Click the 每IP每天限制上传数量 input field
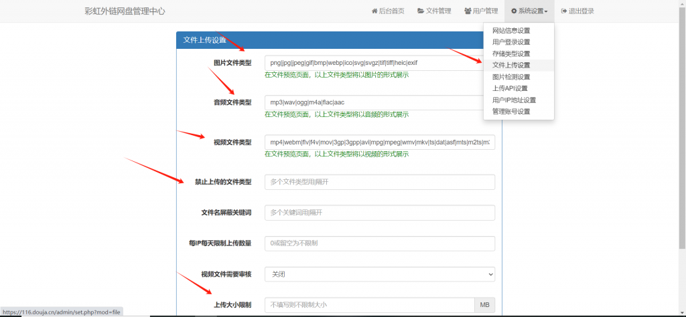Viewport: 686px width, 317px height. point(380,243)
